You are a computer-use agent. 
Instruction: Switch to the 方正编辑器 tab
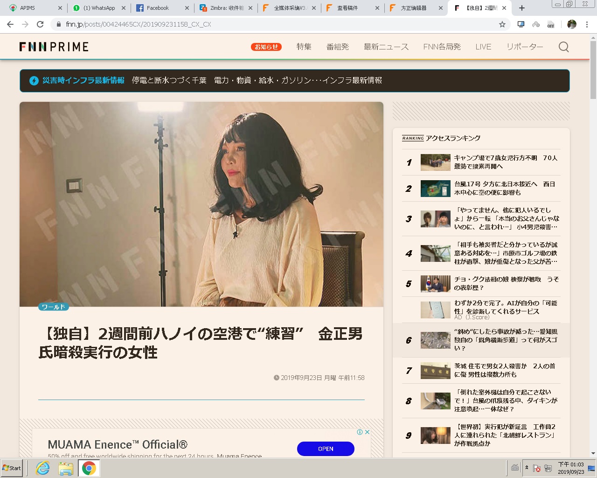(x=416, y=8)
